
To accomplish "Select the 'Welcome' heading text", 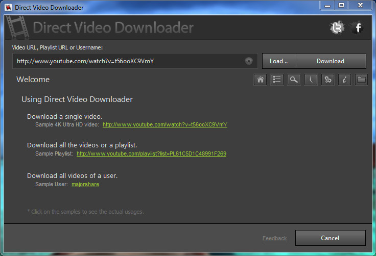I will pos(33,79).
